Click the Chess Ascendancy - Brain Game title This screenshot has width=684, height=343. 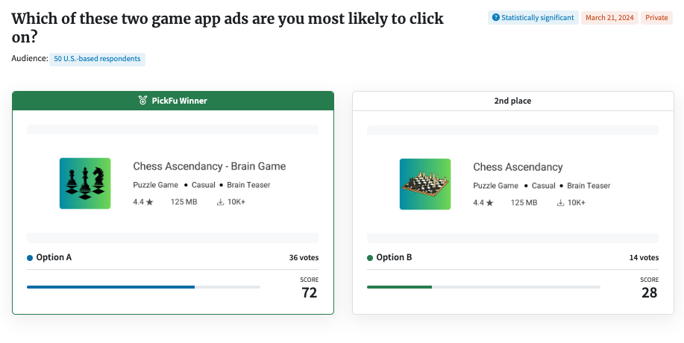(x=209, y=166)
